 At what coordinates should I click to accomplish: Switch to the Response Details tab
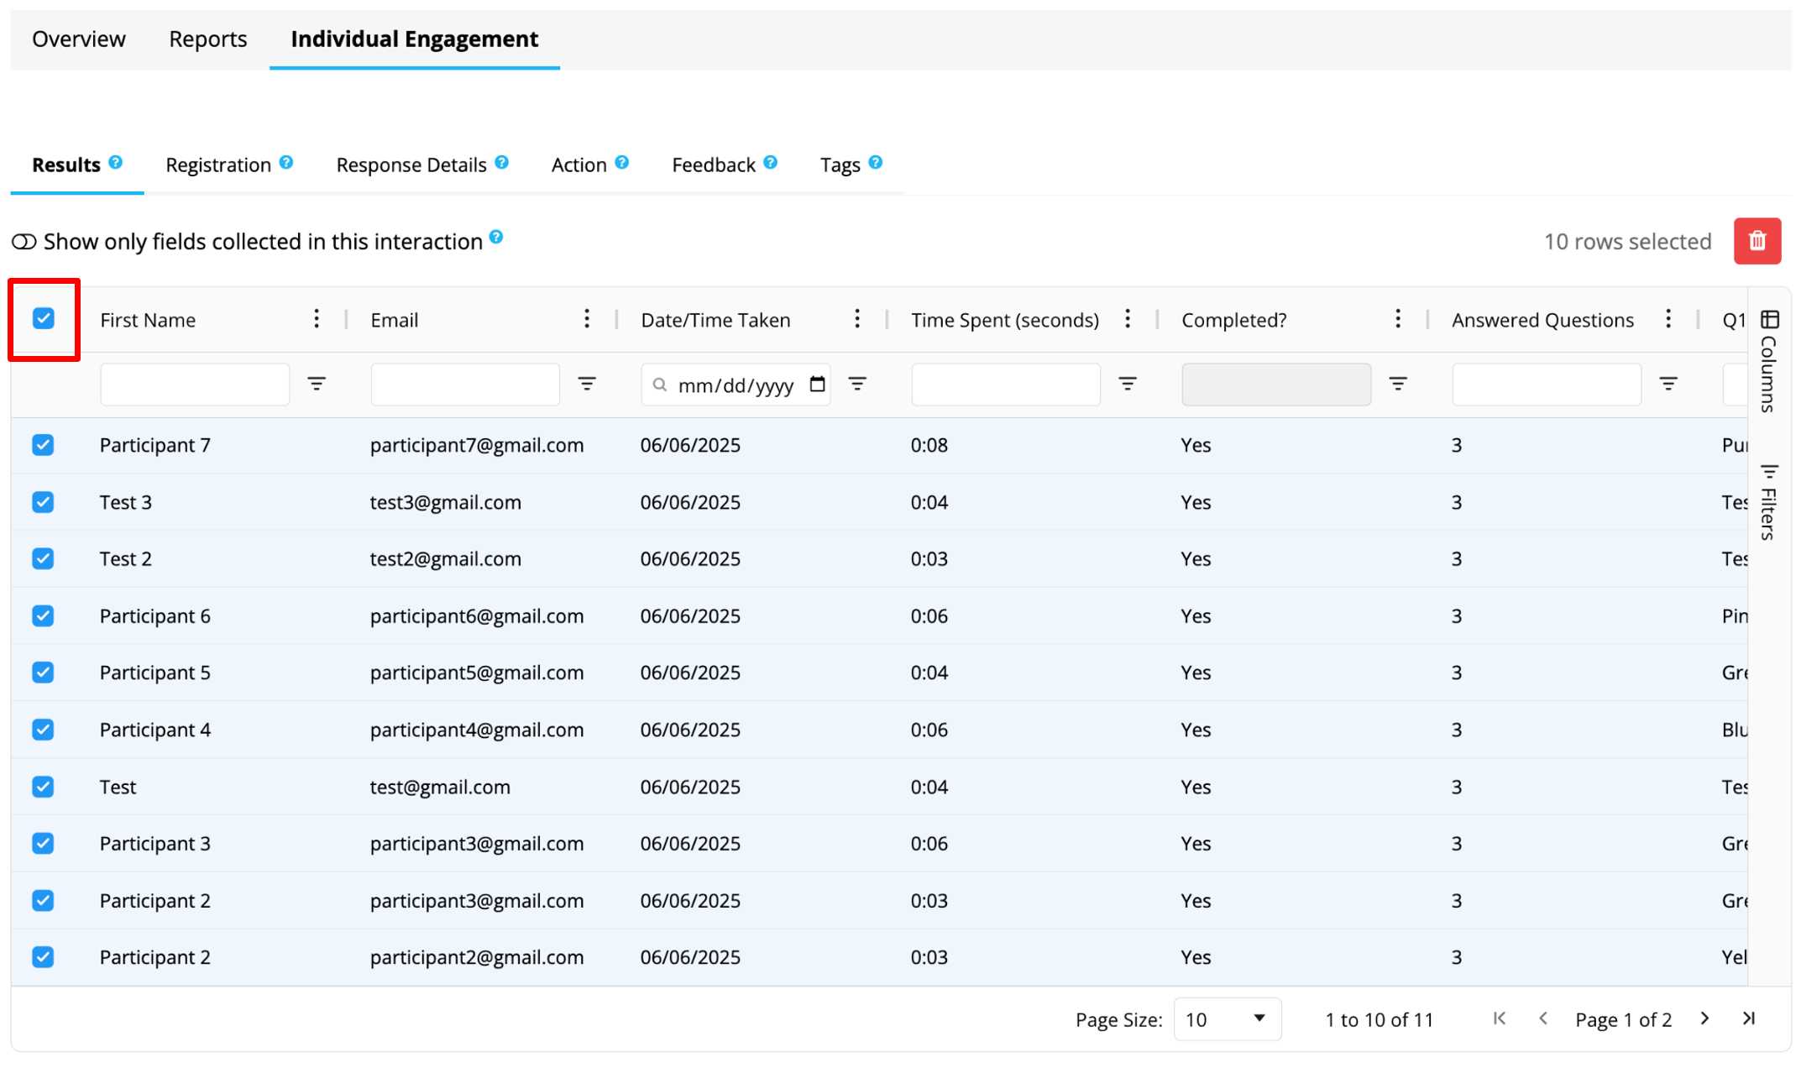pyautogui.click(x=411, y=165)
